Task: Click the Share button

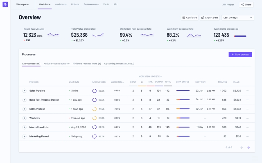Action: [246, 4]
